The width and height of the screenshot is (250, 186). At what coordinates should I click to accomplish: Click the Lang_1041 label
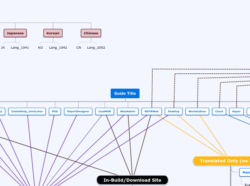(20, 48)
